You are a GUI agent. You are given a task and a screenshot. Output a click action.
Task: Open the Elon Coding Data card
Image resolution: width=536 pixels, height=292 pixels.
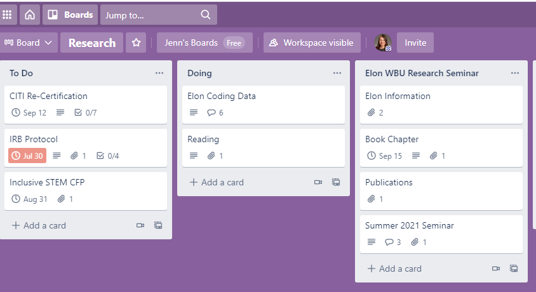[263, 105]
